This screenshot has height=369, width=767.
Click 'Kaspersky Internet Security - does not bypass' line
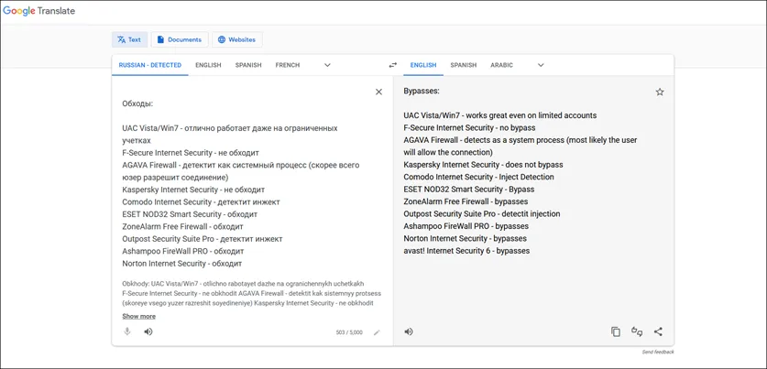pyautogui.click(x=483, y=165)
